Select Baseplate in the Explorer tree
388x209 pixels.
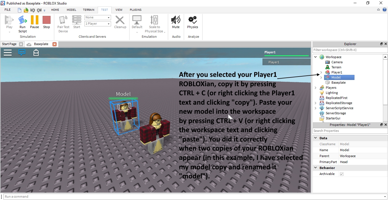(x=338, y=83)
